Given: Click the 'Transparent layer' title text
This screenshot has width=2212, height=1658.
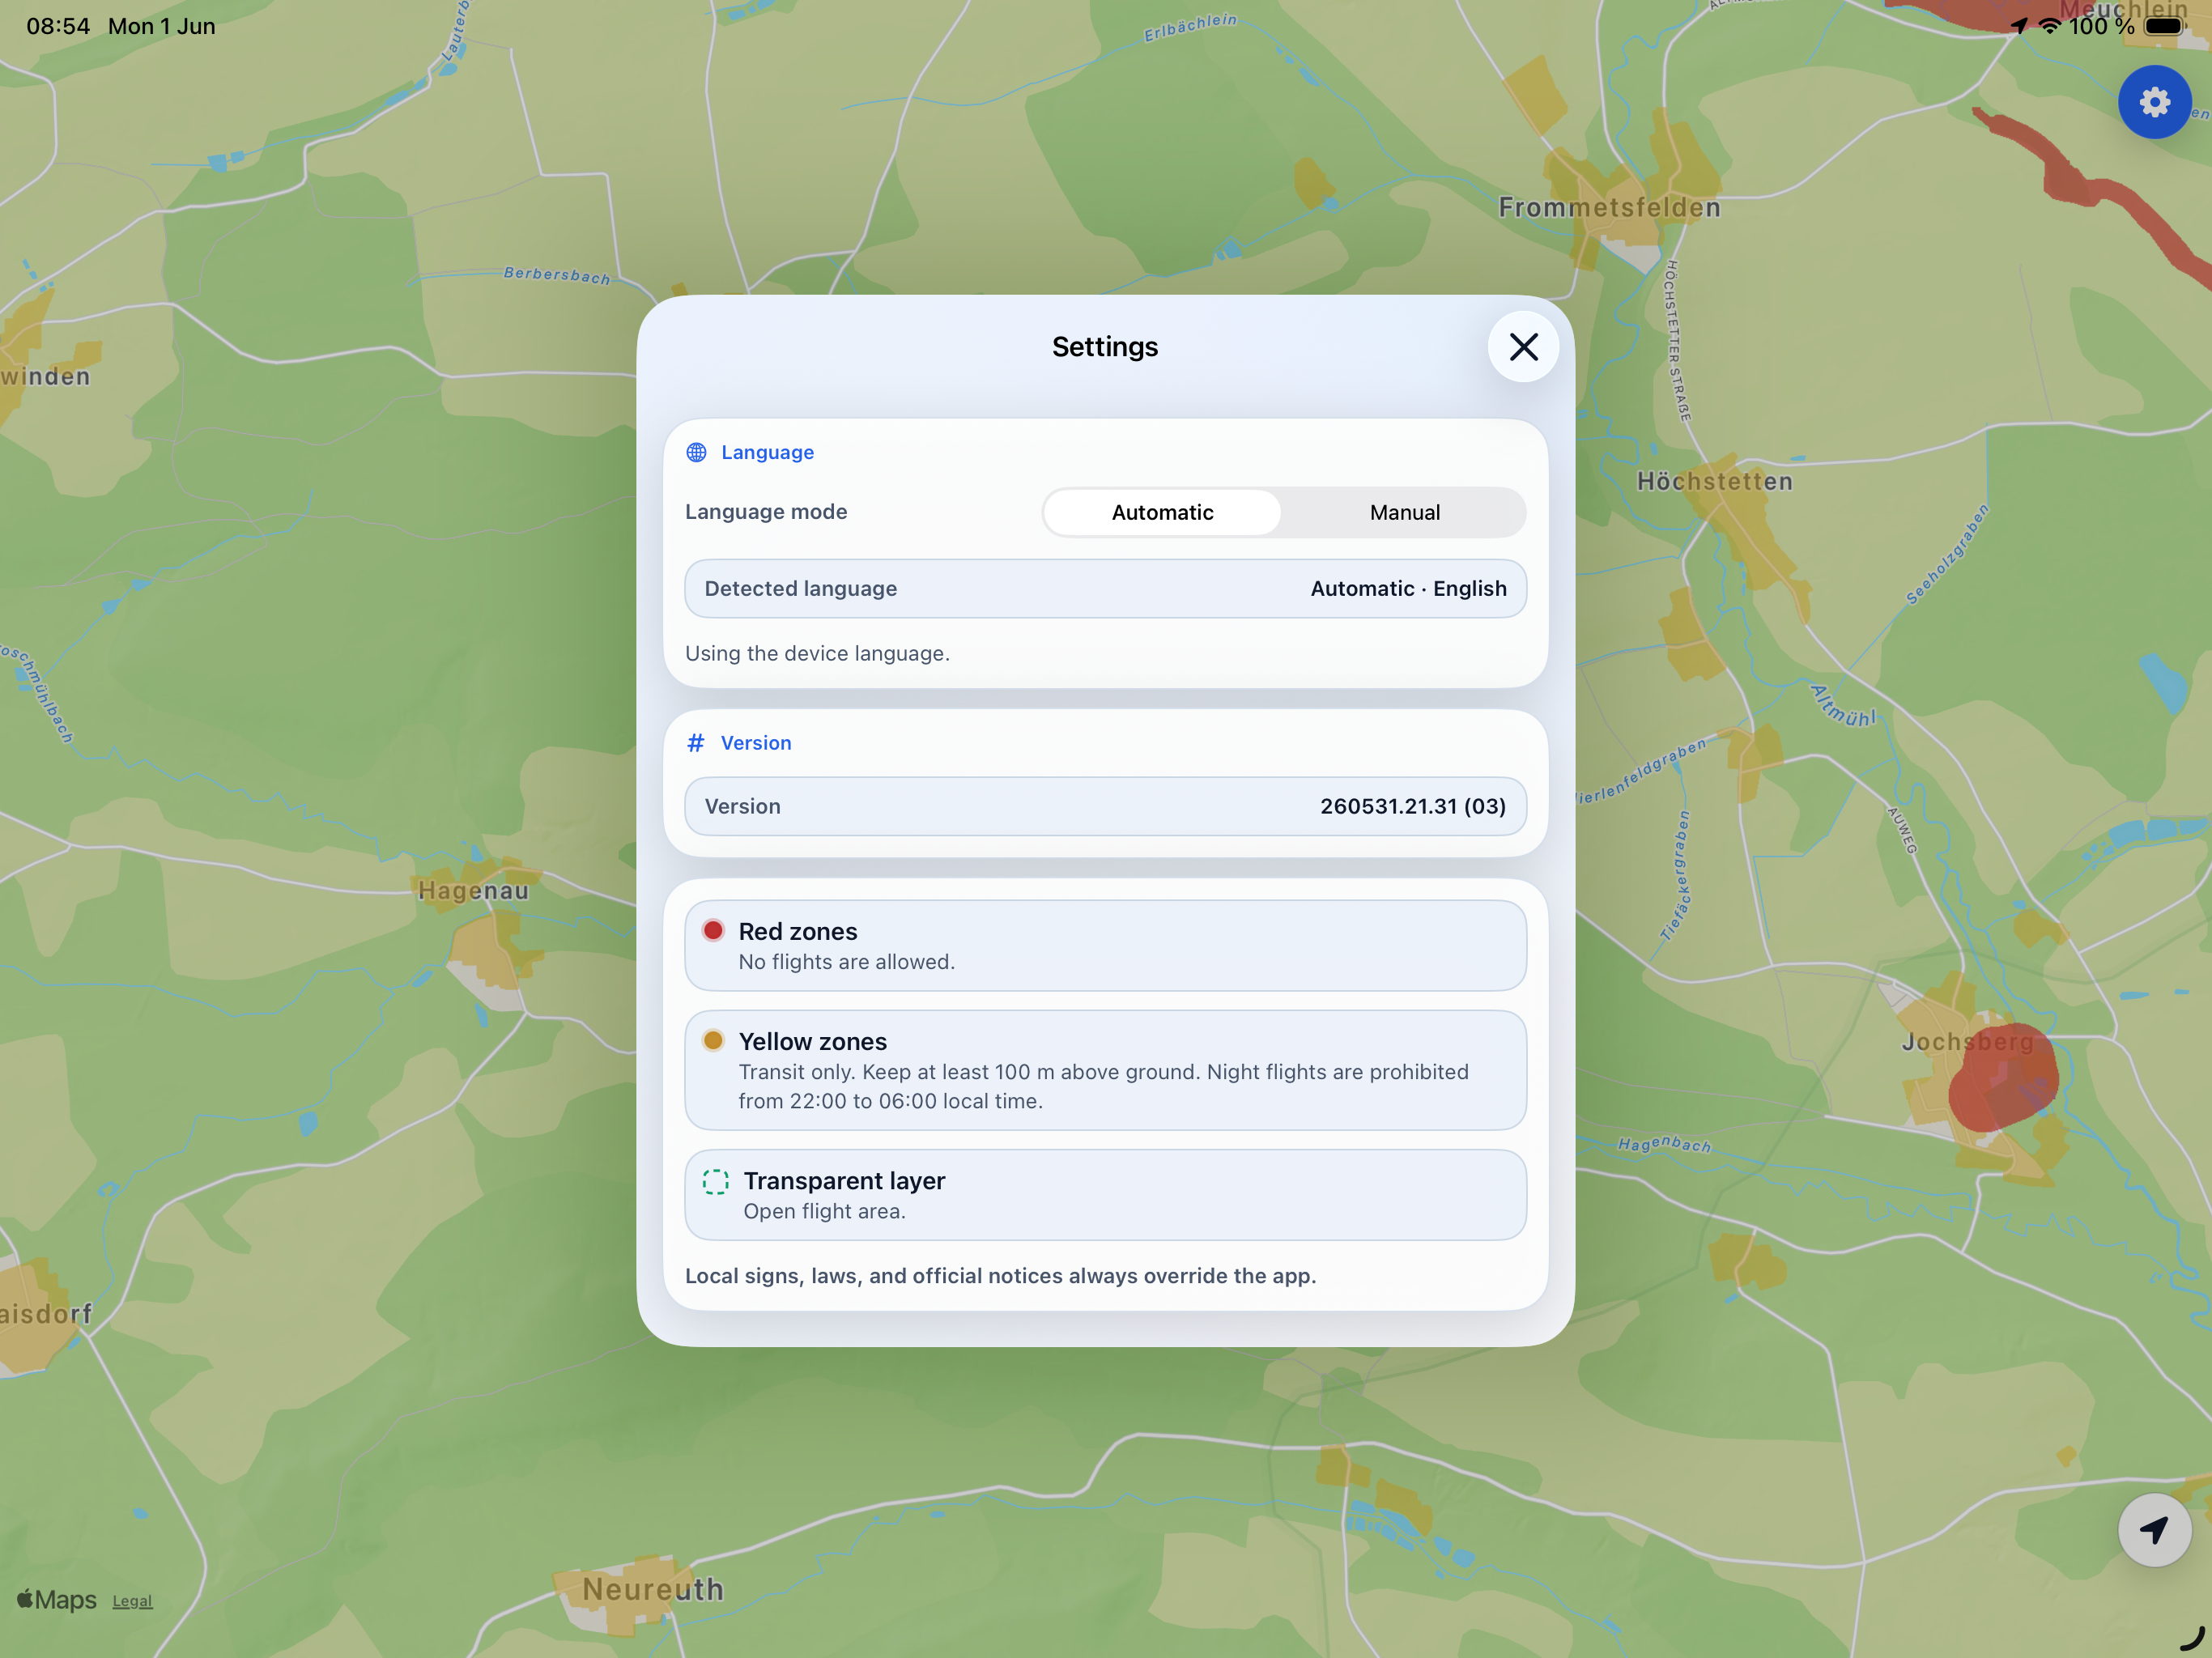Looking at the screenshot, I should point(844,1181).
